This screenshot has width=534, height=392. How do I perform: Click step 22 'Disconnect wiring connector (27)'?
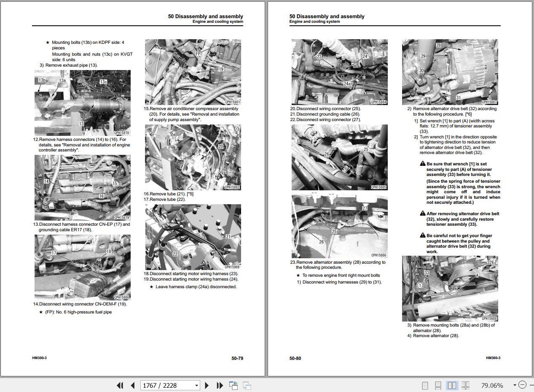click(325, 119)
